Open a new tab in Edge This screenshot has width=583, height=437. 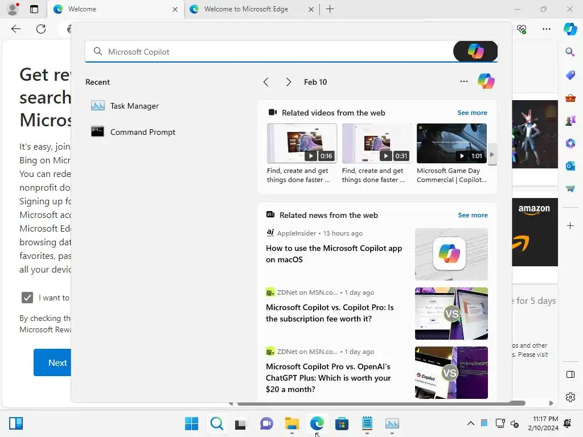click(x=330, y=9)
